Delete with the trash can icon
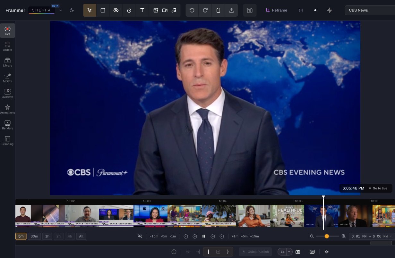395x258 pixels. [x=218, y=10]
